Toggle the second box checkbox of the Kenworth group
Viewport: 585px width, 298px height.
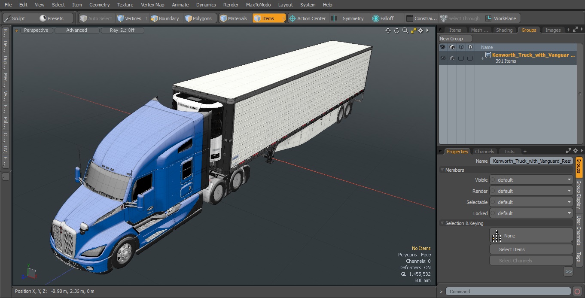(470, 58)
